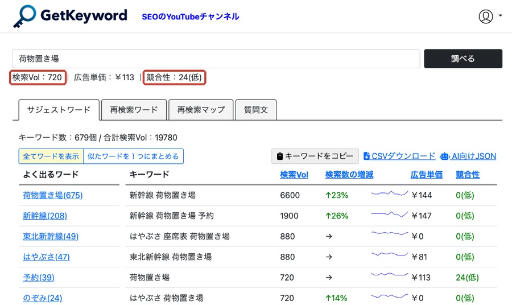Click the 6600 search volume cell

click(x=290, y=195)
